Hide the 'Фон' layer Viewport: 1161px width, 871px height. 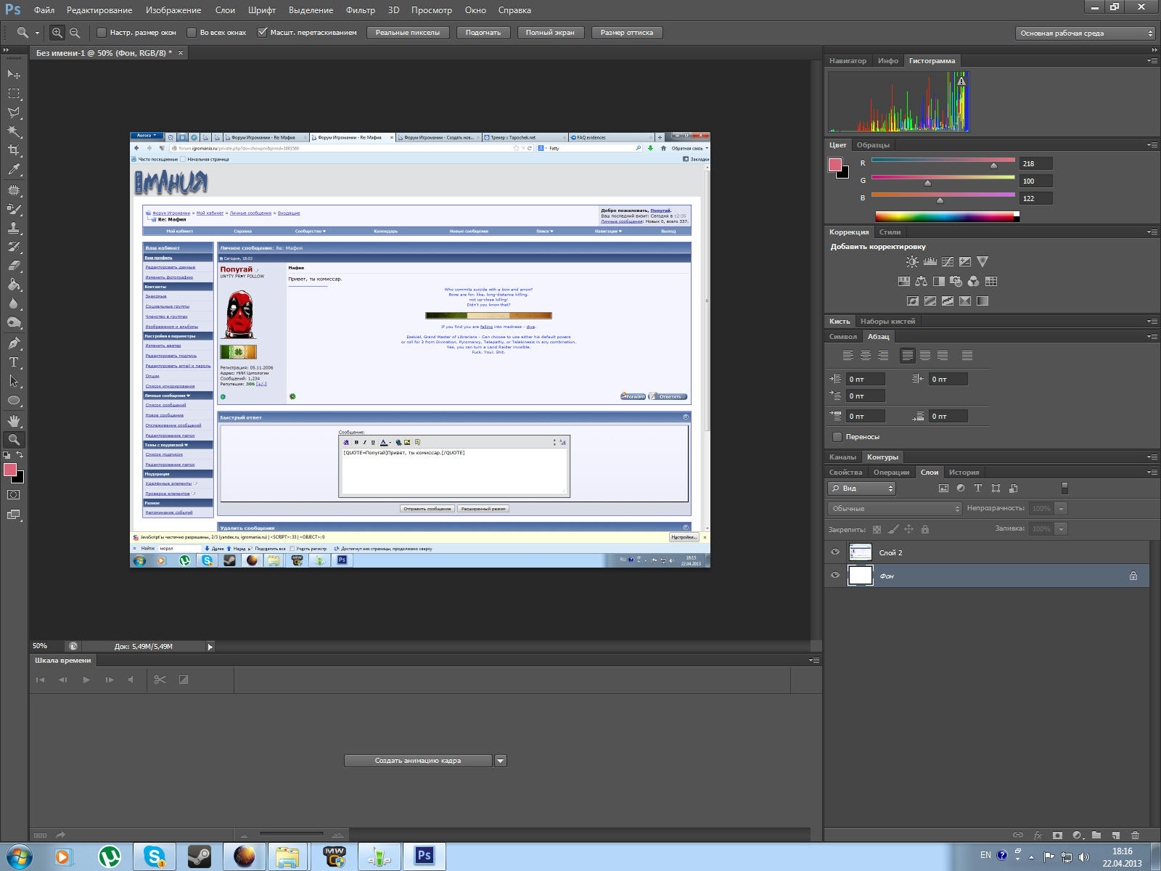pyautogui.click(x=835, y=576)
